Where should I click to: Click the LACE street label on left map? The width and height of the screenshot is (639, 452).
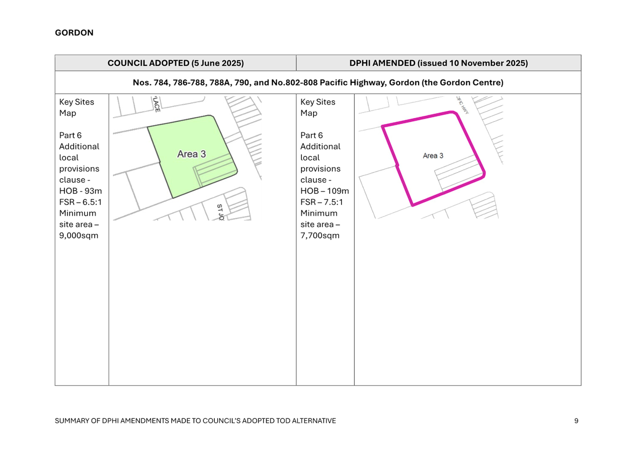(x=157, y=104)
